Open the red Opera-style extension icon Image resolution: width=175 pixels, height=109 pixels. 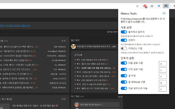pos(145,6)
